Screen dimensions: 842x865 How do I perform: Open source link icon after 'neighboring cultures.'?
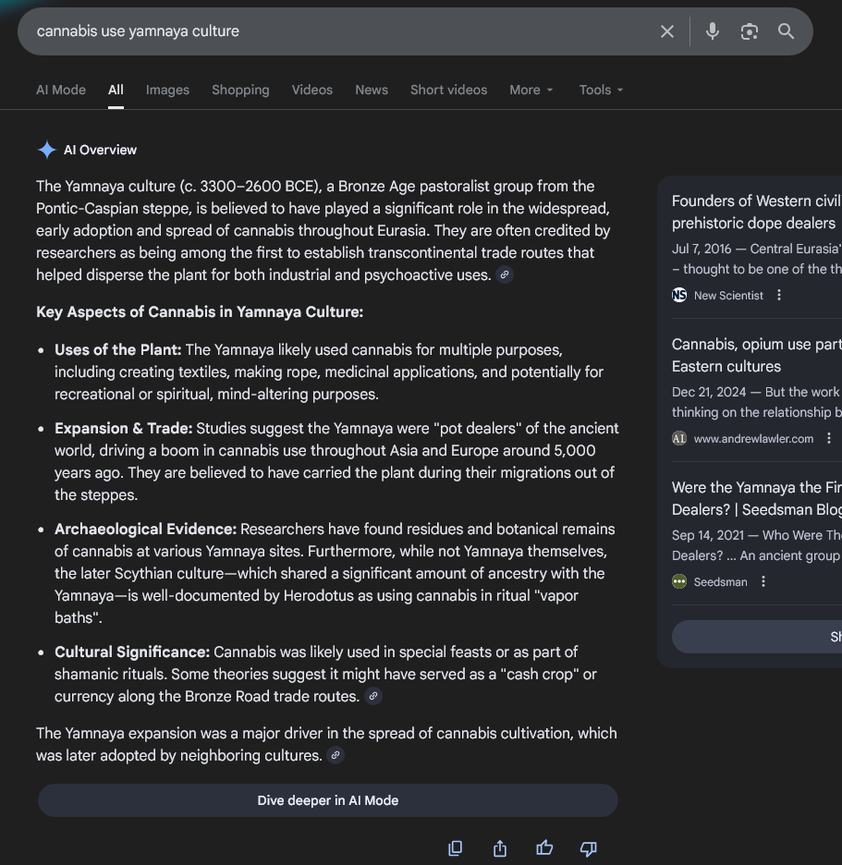coord(336,755)
